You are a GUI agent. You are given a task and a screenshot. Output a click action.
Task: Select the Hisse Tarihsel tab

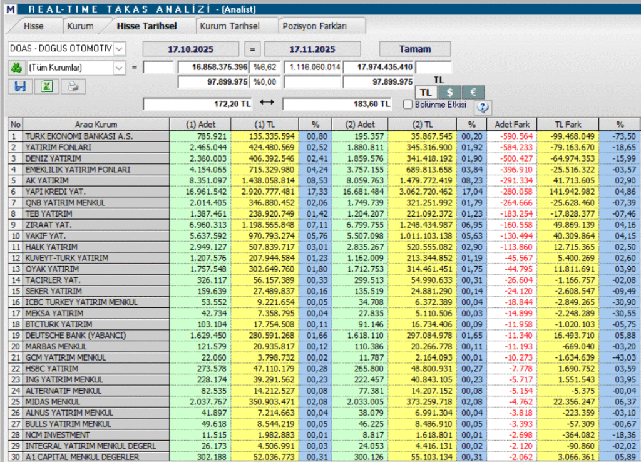point(146,26)
